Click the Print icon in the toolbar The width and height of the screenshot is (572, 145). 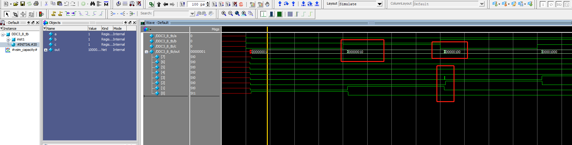point(36,4)
